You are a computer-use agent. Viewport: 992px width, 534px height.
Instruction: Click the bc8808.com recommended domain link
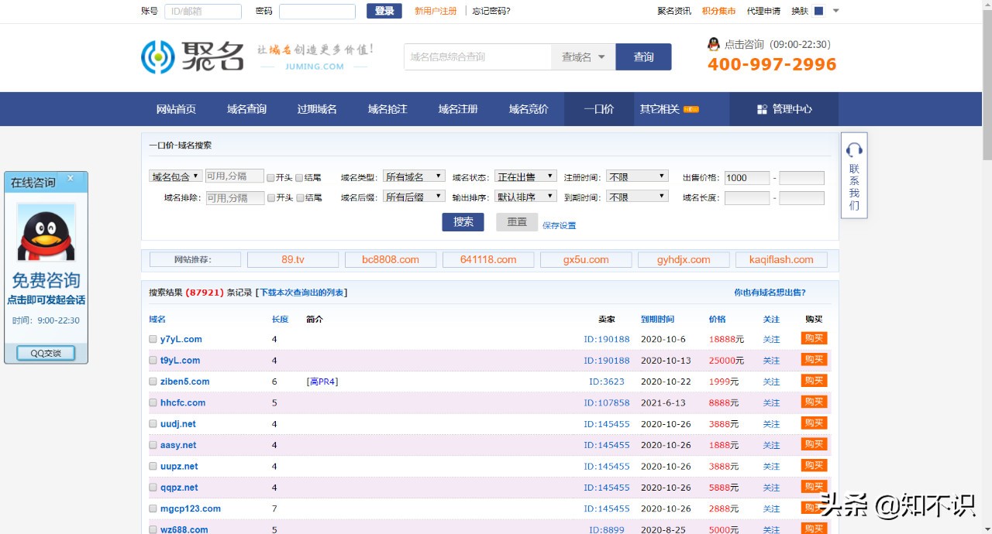tap(391, 259)
